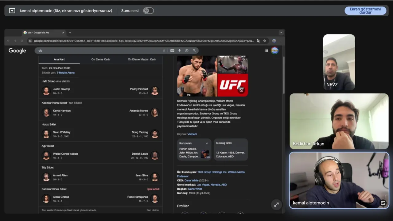Go back in browser history

pyautogui.click(x=8, y=41)
